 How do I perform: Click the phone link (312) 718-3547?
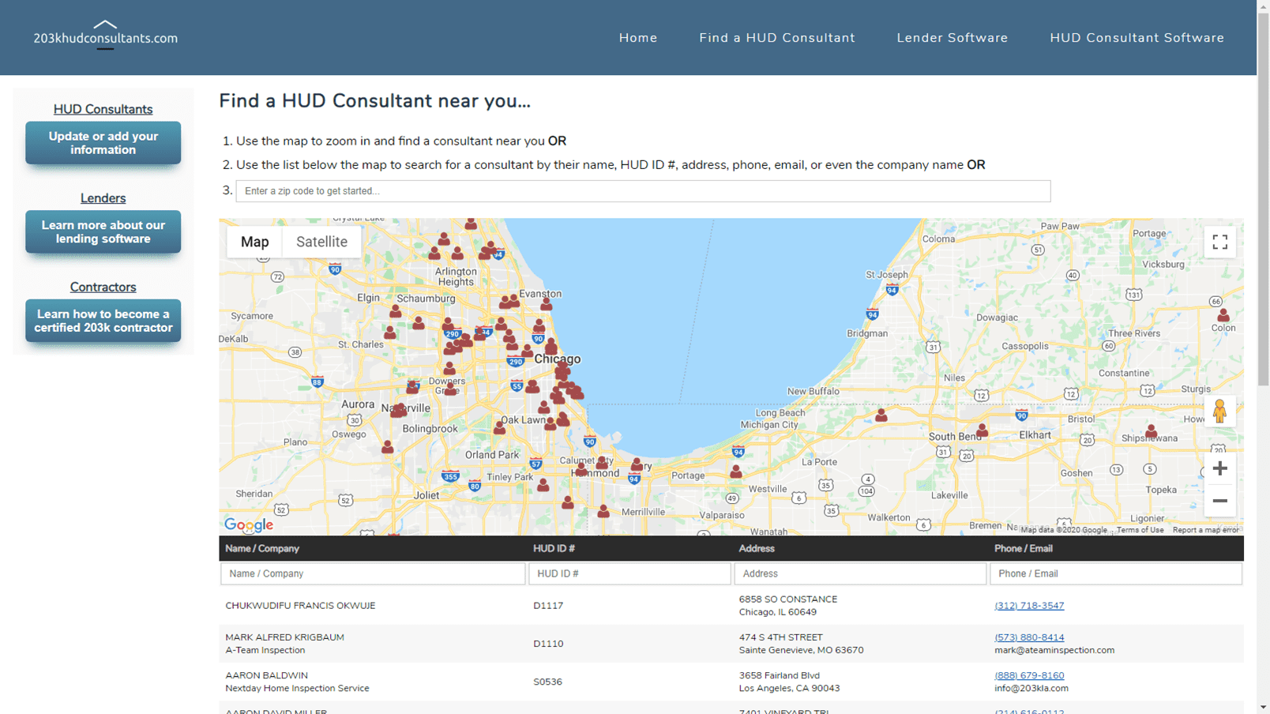pyautogui.click(x=1028, y=606)
